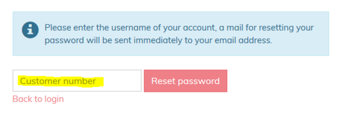Click the blue info circle icon
The image size is (347, 114).
[x=30, y=30]
